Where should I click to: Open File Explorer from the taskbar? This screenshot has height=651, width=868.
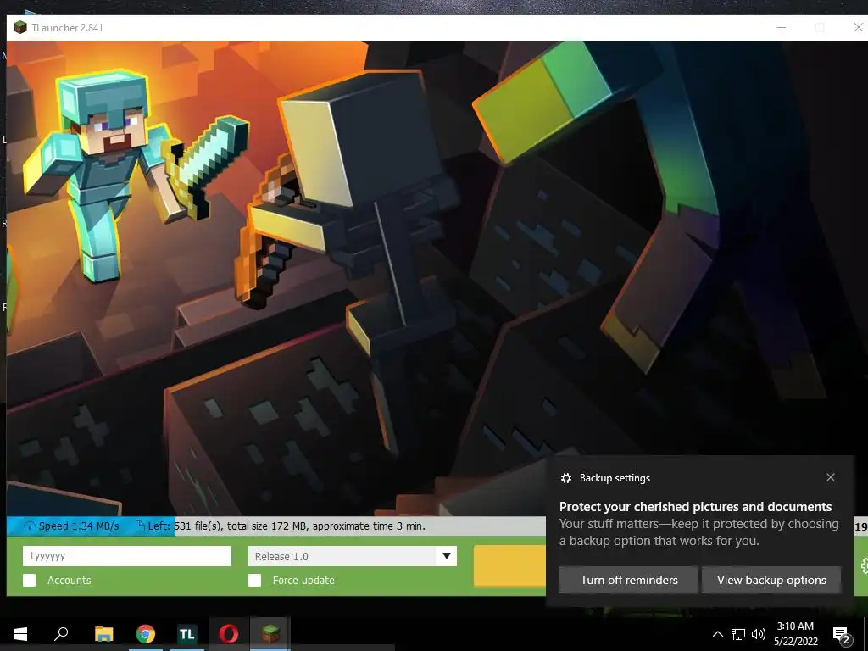point(103,634)
